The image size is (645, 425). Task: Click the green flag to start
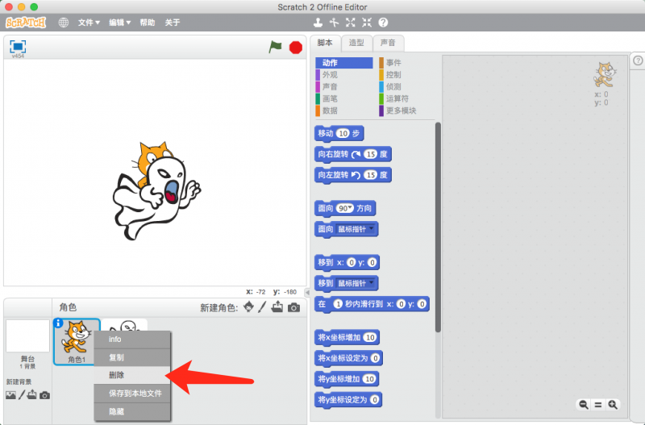(275, 47)
